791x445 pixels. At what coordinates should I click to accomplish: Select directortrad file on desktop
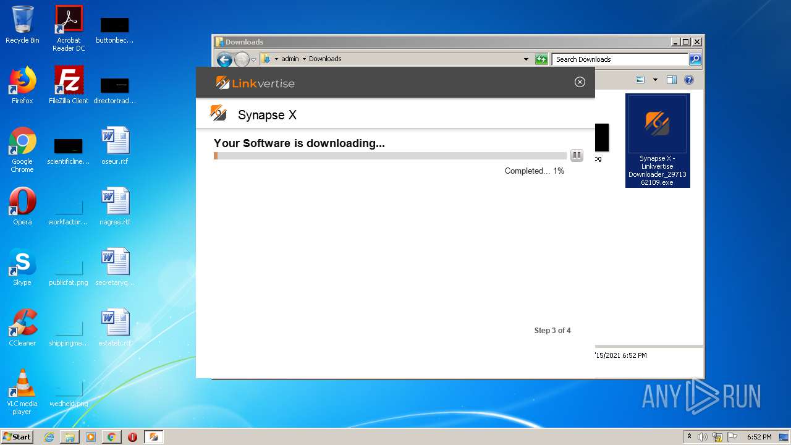coord(115,90)
